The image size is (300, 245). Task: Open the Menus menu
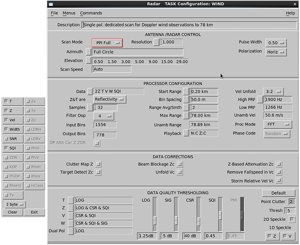[69, 13]
